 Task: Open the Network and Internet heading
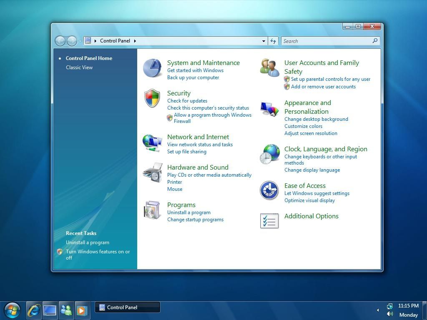pos(198,137)
